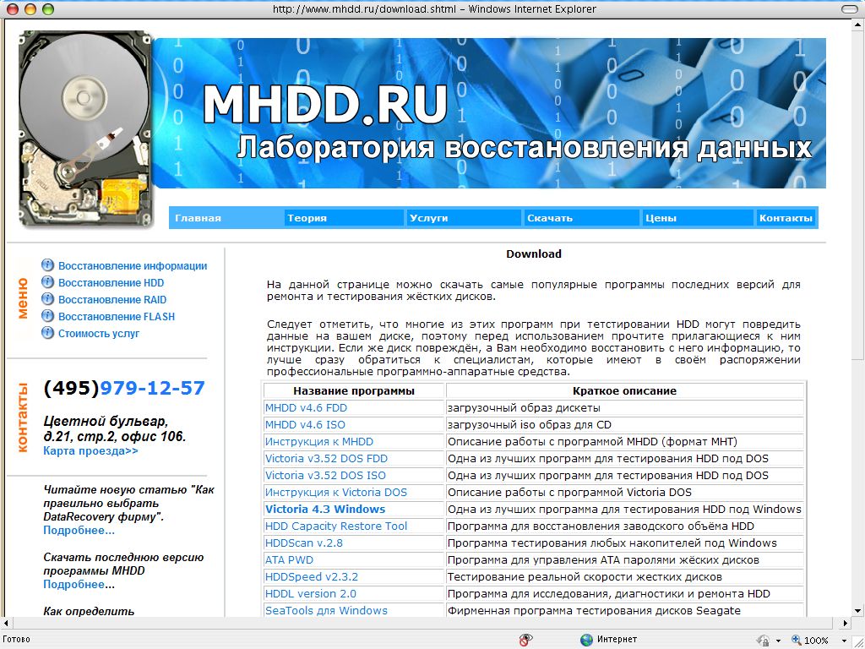Download HDD Capacity Restore Tool
The image size is (865, 649).
336,526
